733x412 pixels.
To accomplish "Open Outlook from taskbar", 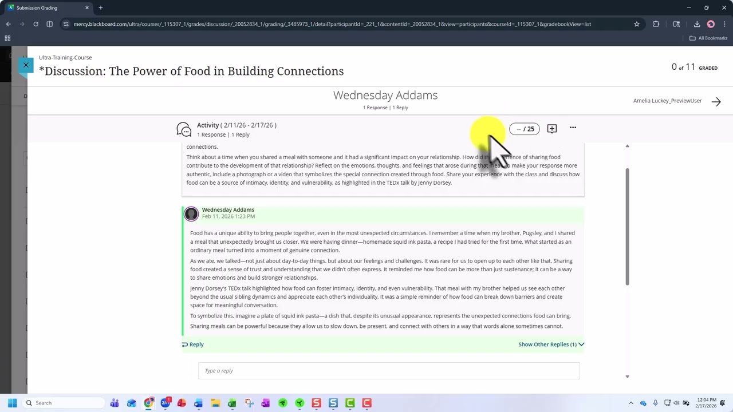I will click(131, 403).
